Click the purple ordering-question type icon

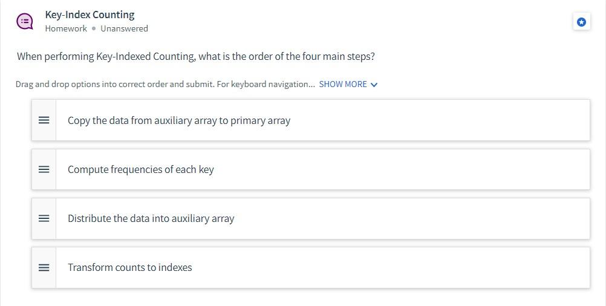(25, 22)
